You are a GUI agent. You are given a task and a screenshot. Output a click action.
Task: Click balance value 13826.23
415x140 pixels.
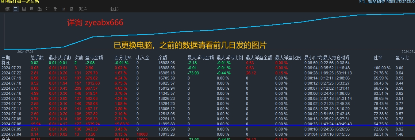tap(166, 98)
